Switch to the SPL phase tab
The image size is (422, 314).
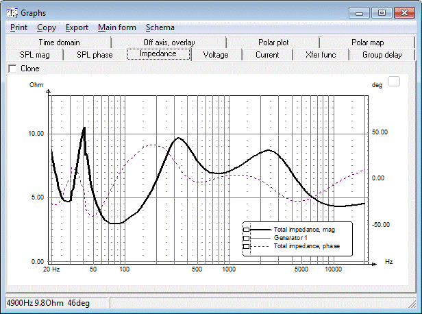coord(95,55)
